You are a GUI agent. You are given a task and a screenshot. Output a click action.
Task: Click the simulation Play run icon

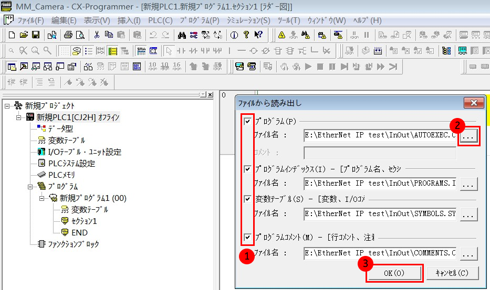pyautogui.click(x=308, y=67)
